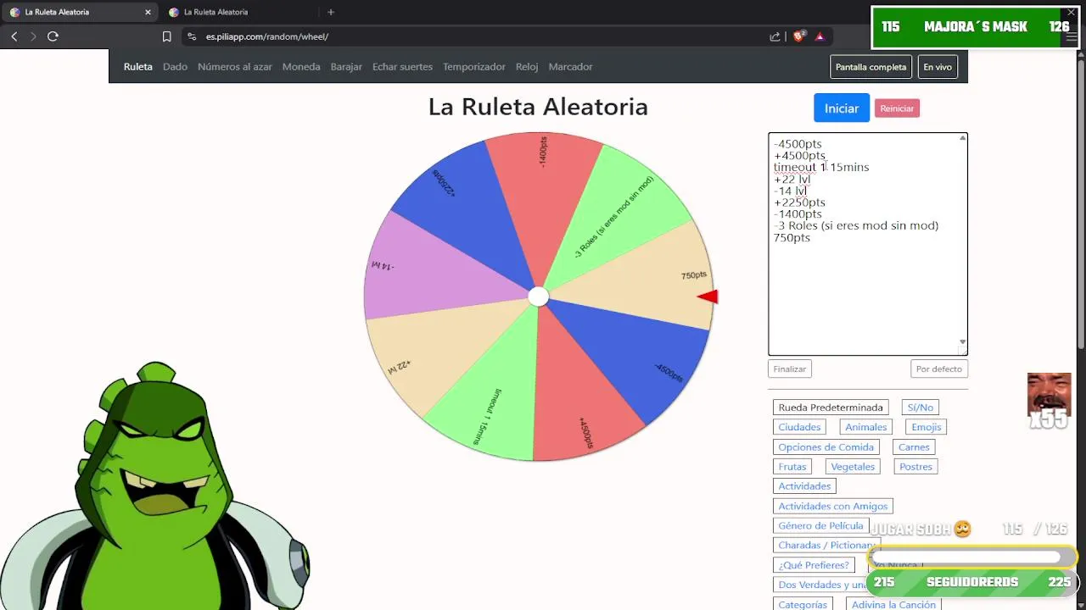
Task: Click the Brave shield icon
Action: pos(798,36)
